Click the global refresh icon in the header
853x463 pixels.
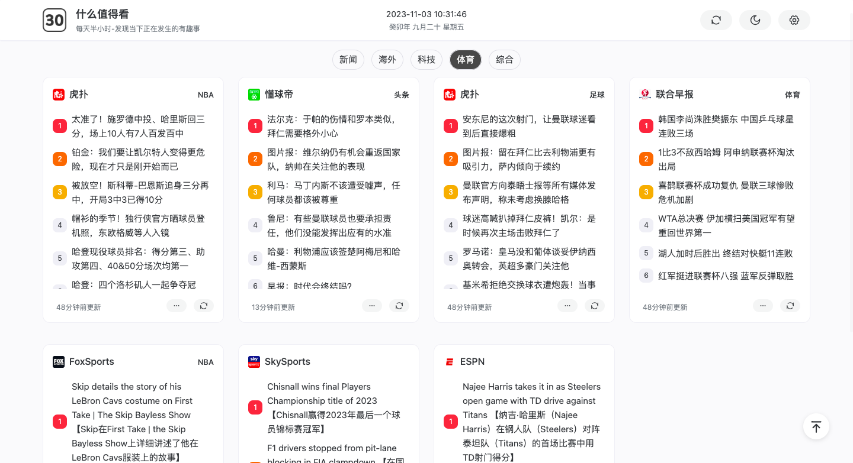[x=716, y=20]
